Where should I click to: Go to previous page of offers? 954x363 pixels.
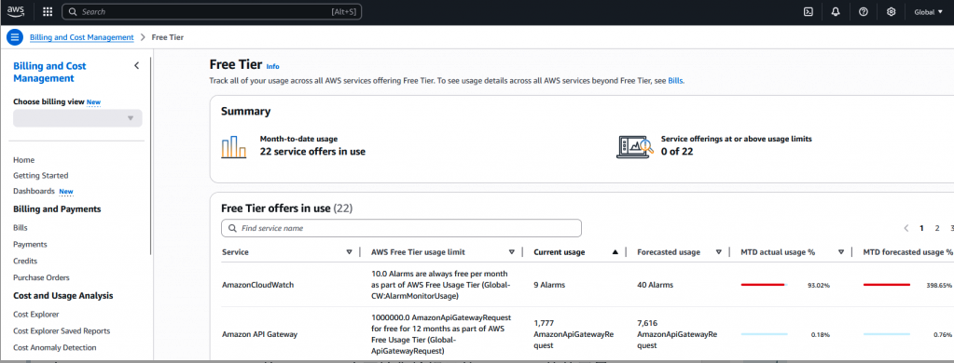[x=906, y=228]
